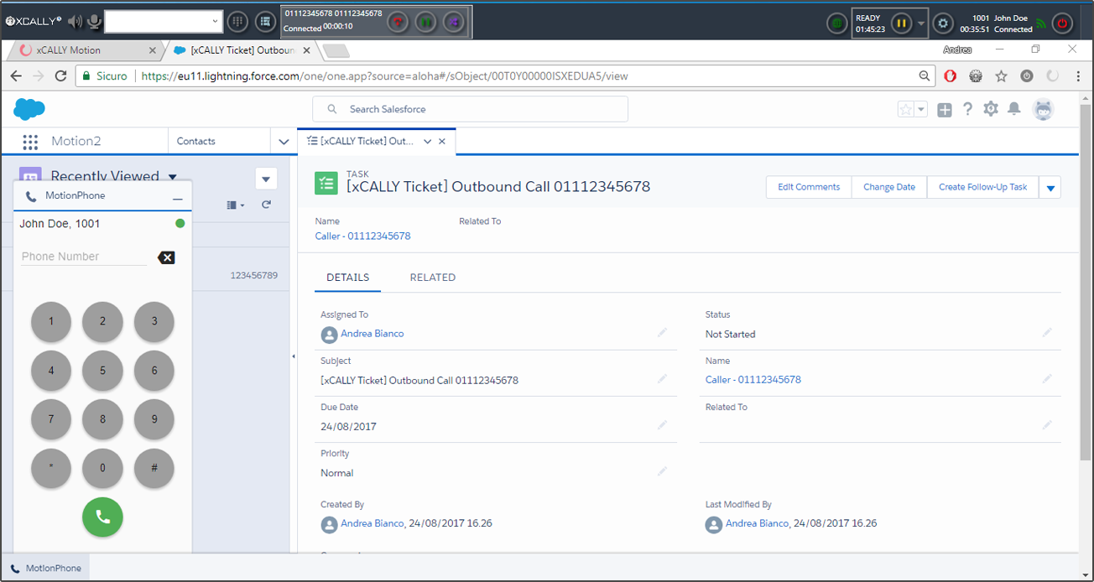The height and width of the screenshot is (582, 1094).
Task: Open the xCALLY number combo box
Action: [164, 22]
